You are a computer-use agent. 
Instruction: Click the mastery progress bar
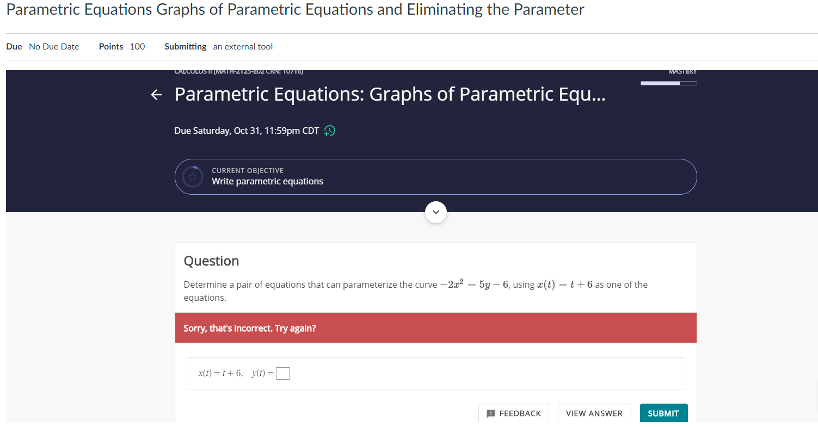[x=668, y=83]
